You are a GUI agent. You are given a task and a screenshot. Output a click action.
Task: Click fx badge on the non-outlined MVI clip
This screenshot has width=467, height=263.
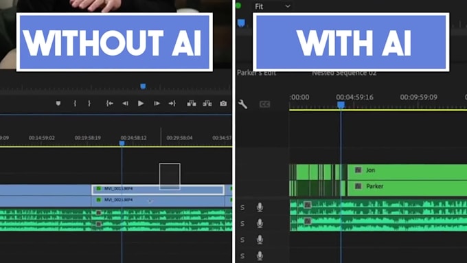[99, 200]
